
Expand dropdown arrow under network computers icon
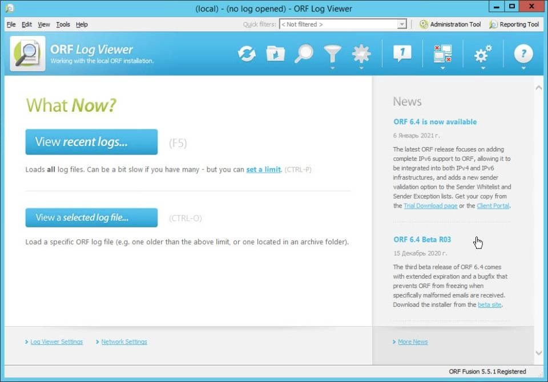pos(442,68)
